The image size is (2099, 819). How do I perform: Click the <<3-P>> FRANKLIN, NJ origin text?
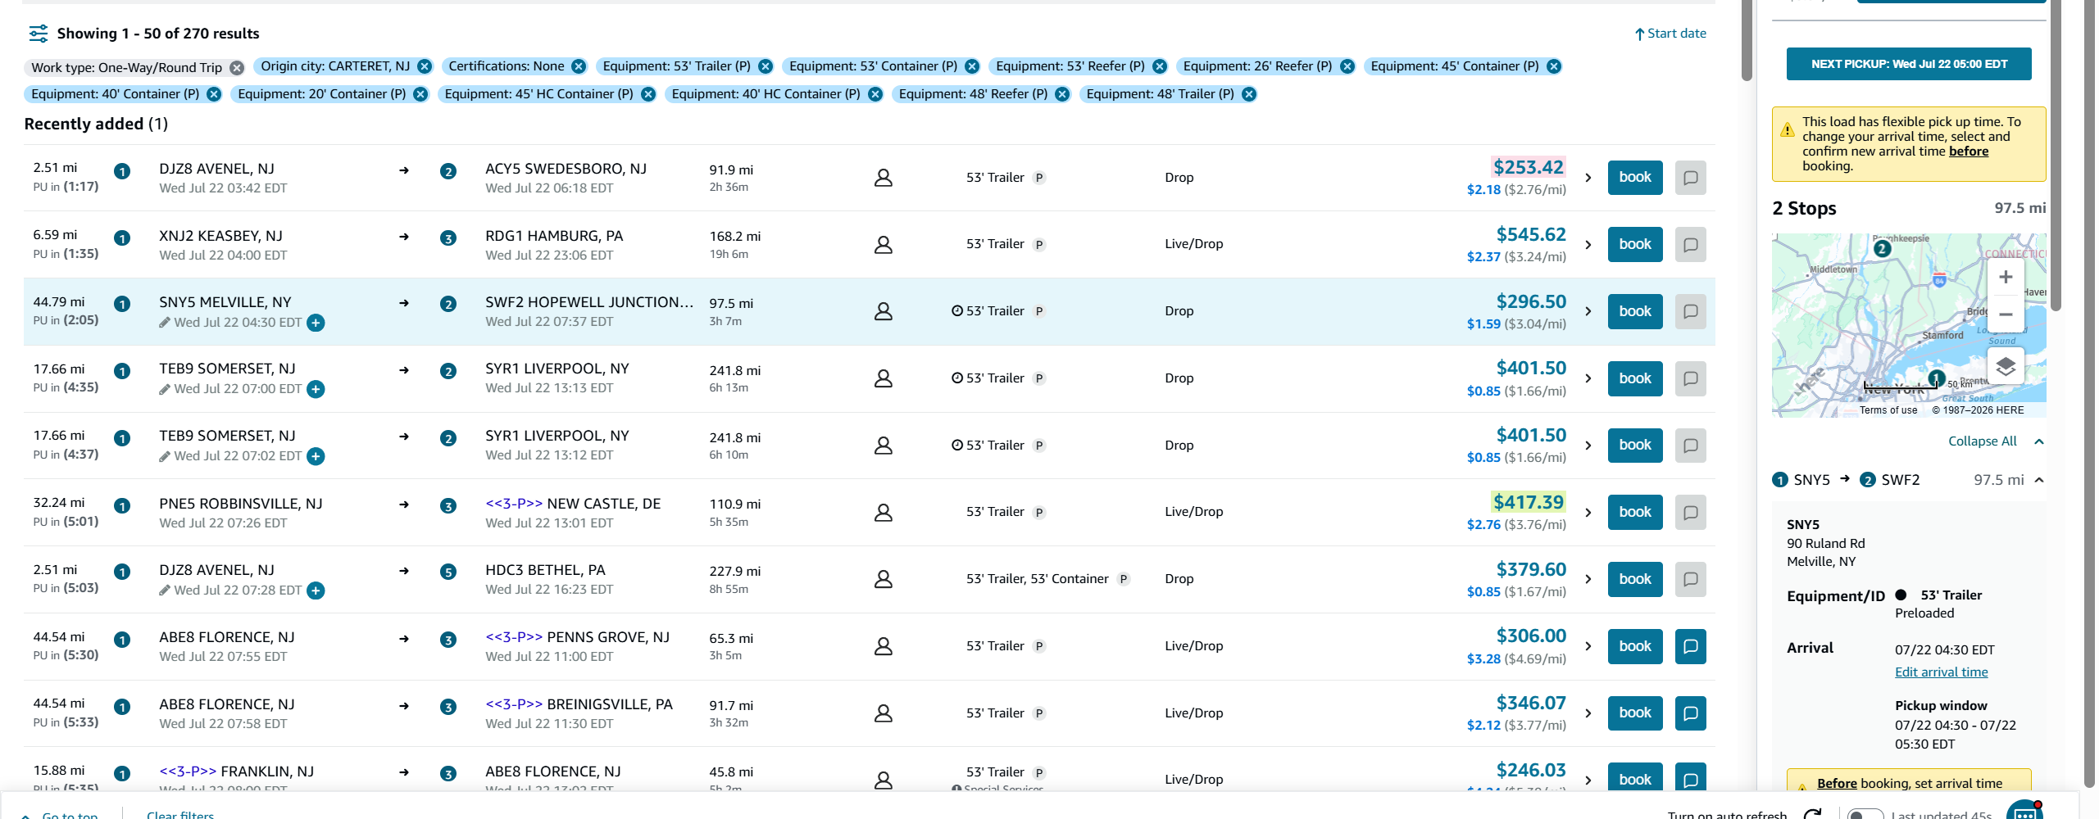click(236, 771)
